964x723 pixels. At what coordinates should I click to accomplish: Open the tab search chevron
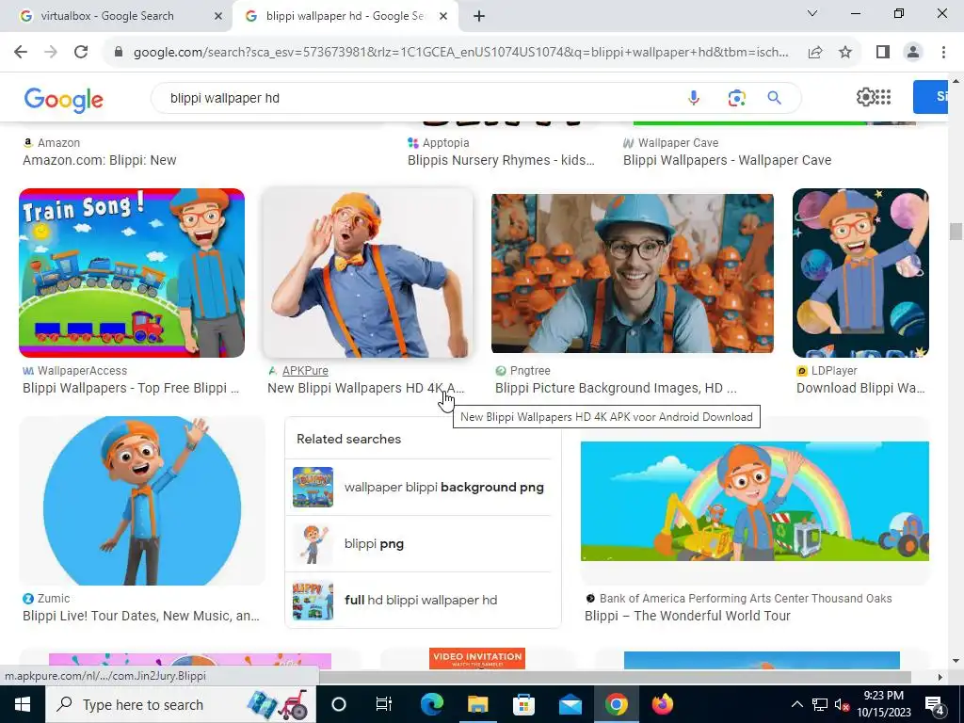coord(812,13)
